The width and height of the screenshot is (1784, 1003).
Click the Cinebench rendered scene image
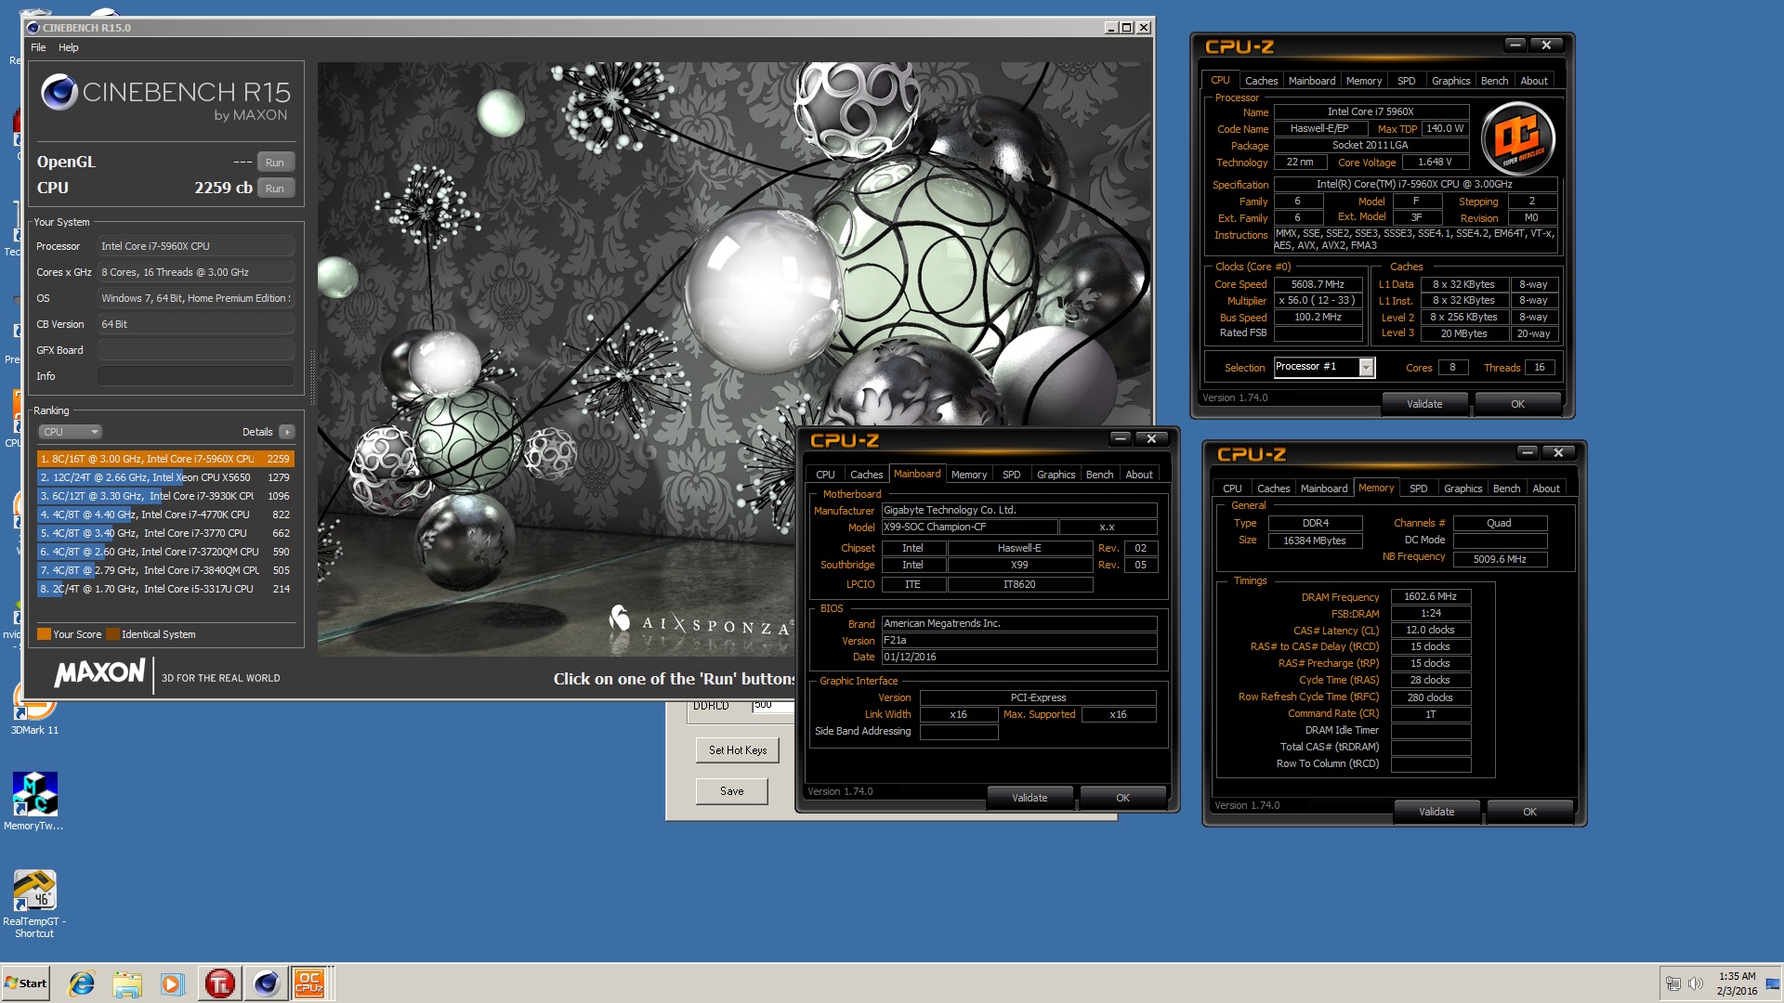(734, 359)
